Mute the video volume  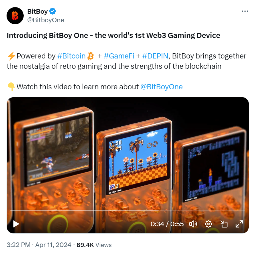click(x=193, y=224)
